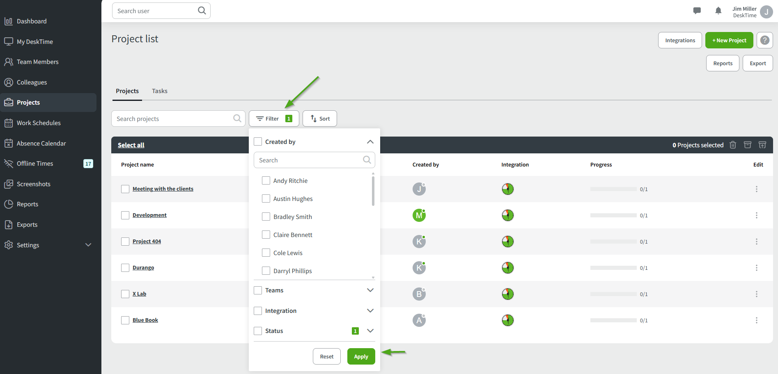Click the notification bell icon

tap(718, 11)
